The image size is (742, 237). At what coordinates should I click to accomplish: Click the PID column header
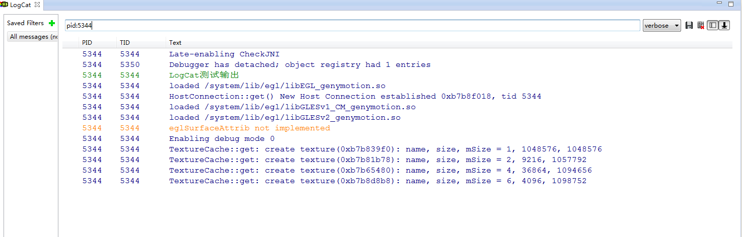[x=87, y=43]
